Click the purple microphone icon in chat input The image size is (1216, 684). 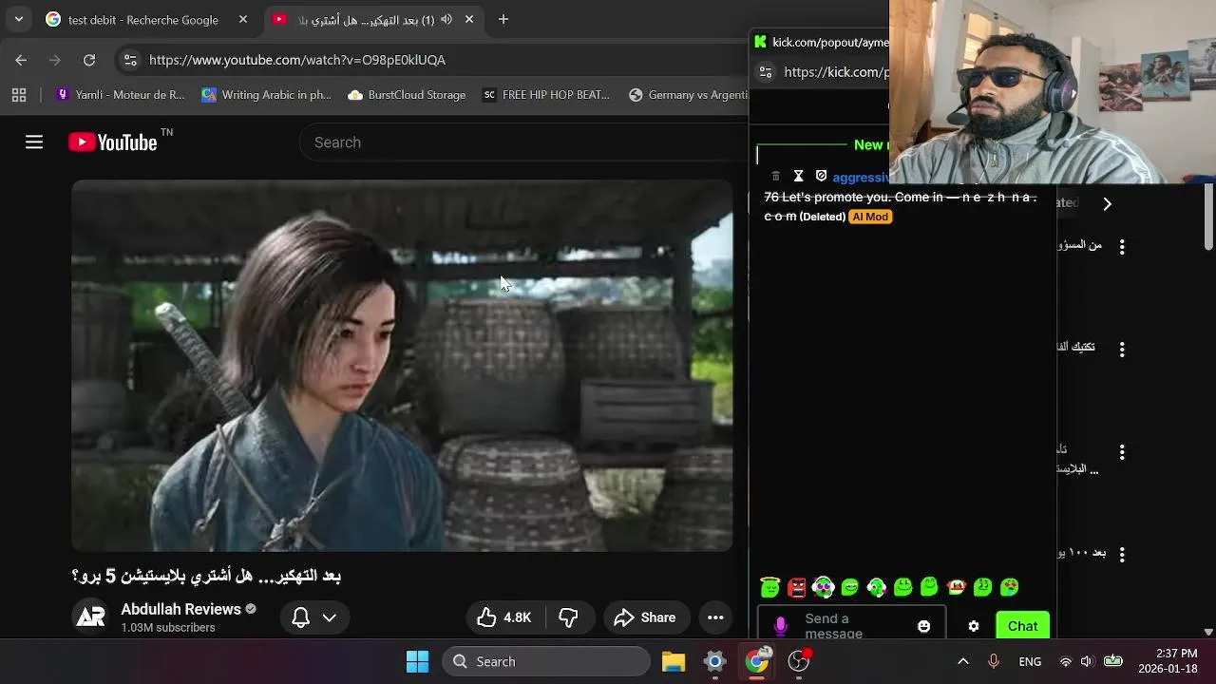point(781,626)
